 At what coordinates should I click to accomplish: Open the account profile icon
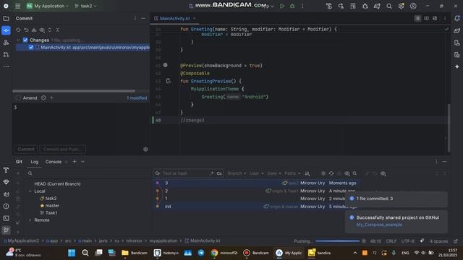(413, 6)
